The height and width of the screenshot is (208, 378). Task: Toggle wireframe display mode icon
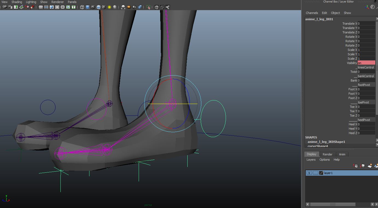coord(82,7)
